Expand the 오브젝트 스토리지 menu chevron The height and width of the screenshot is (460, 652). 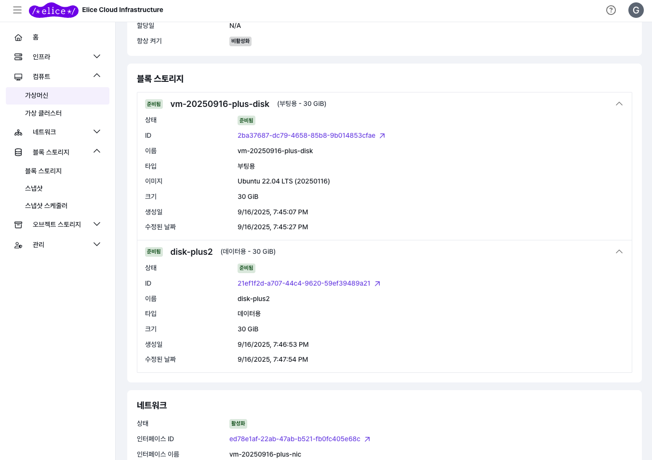97,224
